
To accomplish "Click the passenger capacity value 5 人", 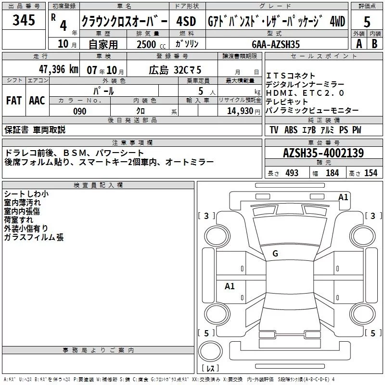I will tap(207, 91).
